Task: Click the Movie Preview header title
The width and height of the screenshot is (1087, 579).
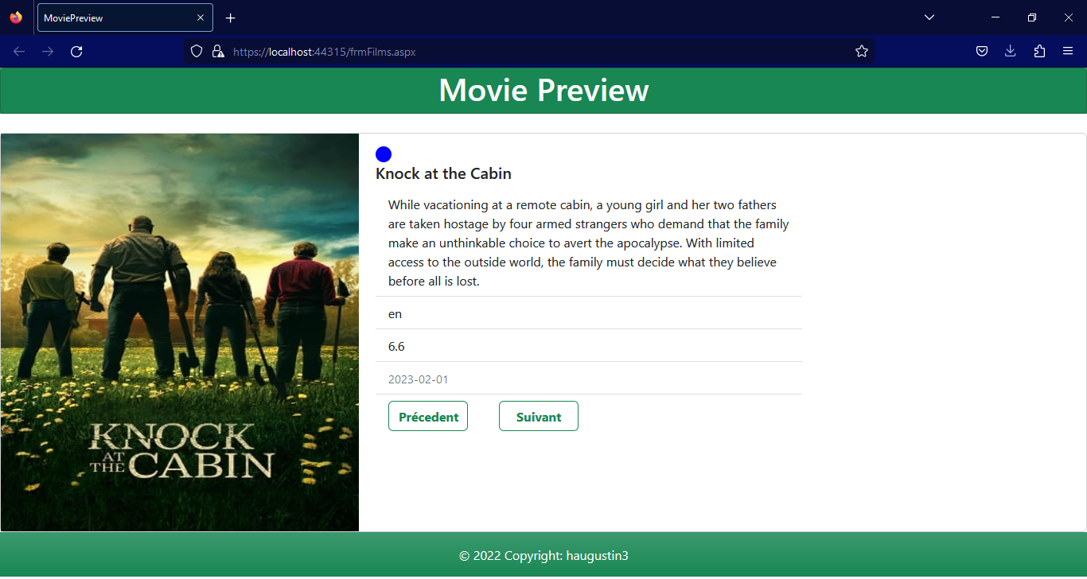Action: pyautogui.click(x=543, y=91)
